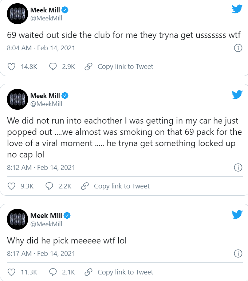Open the 8:12 AM · Feb 14, 2021 timestamp
The height and width of the screenshot is (281, 248).
coord(41,168)
